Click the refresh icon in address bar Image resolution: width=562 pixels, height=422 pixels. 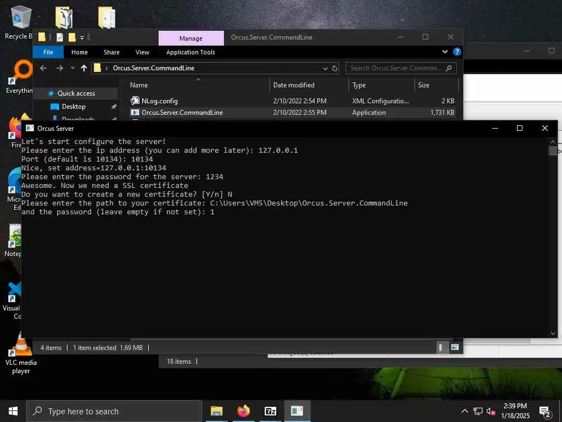(x=335, y=68)
